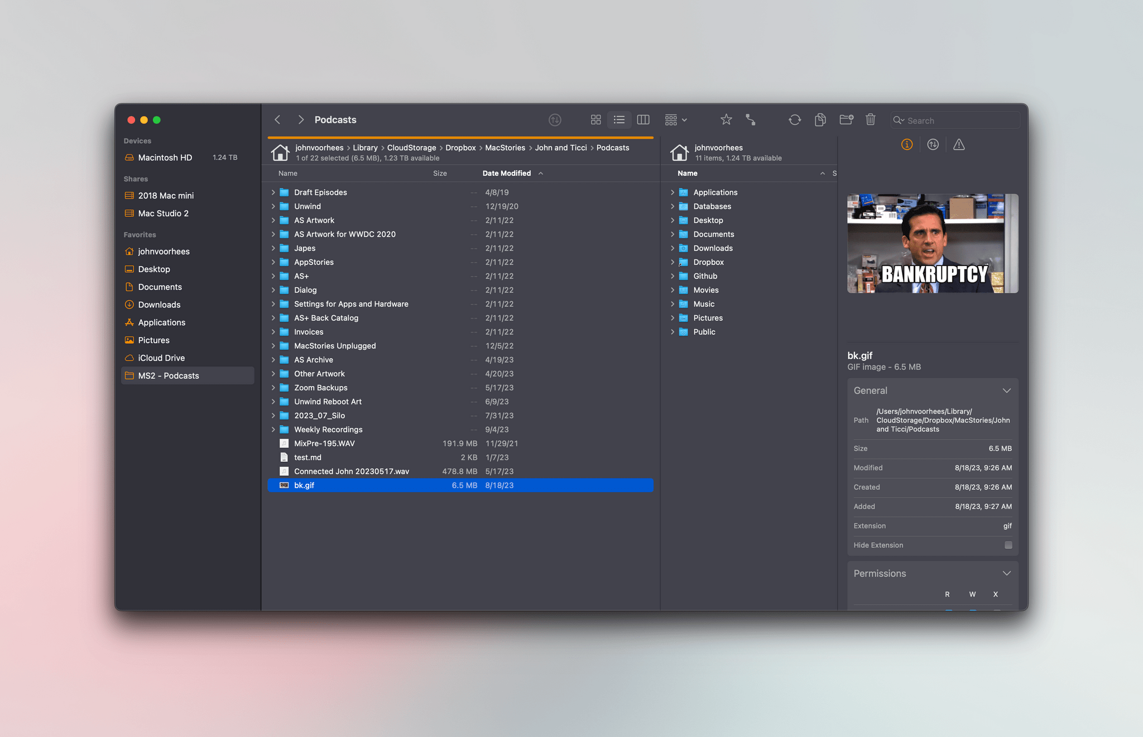The image size is (1143, 737).
Task: Open iCloud Drive in sidebar
Action: click(x=187, y=358)
